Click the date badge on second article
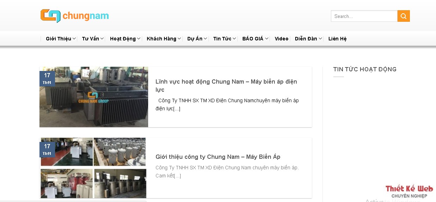The image size is (436, 202). tap(47, 150)
